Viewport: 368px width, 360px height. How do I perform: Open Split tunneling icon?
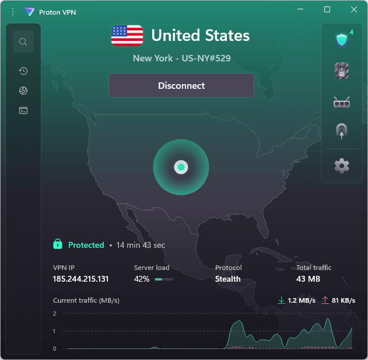[341, 131]
